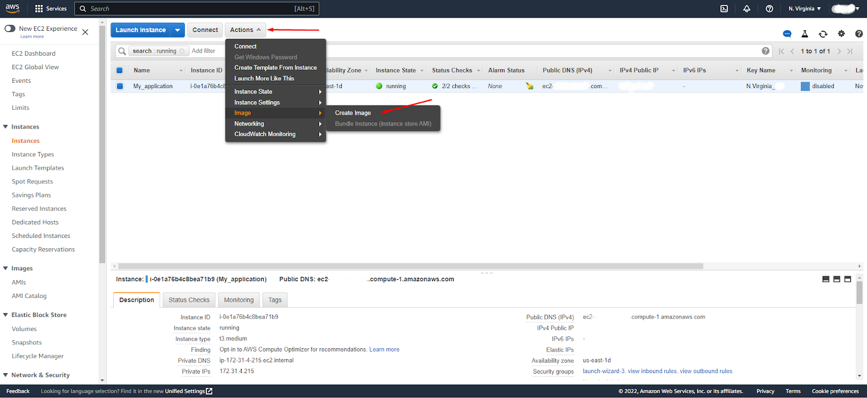867x398 pixels.
Task: Open the table settings gear
Action: (842, 34)
